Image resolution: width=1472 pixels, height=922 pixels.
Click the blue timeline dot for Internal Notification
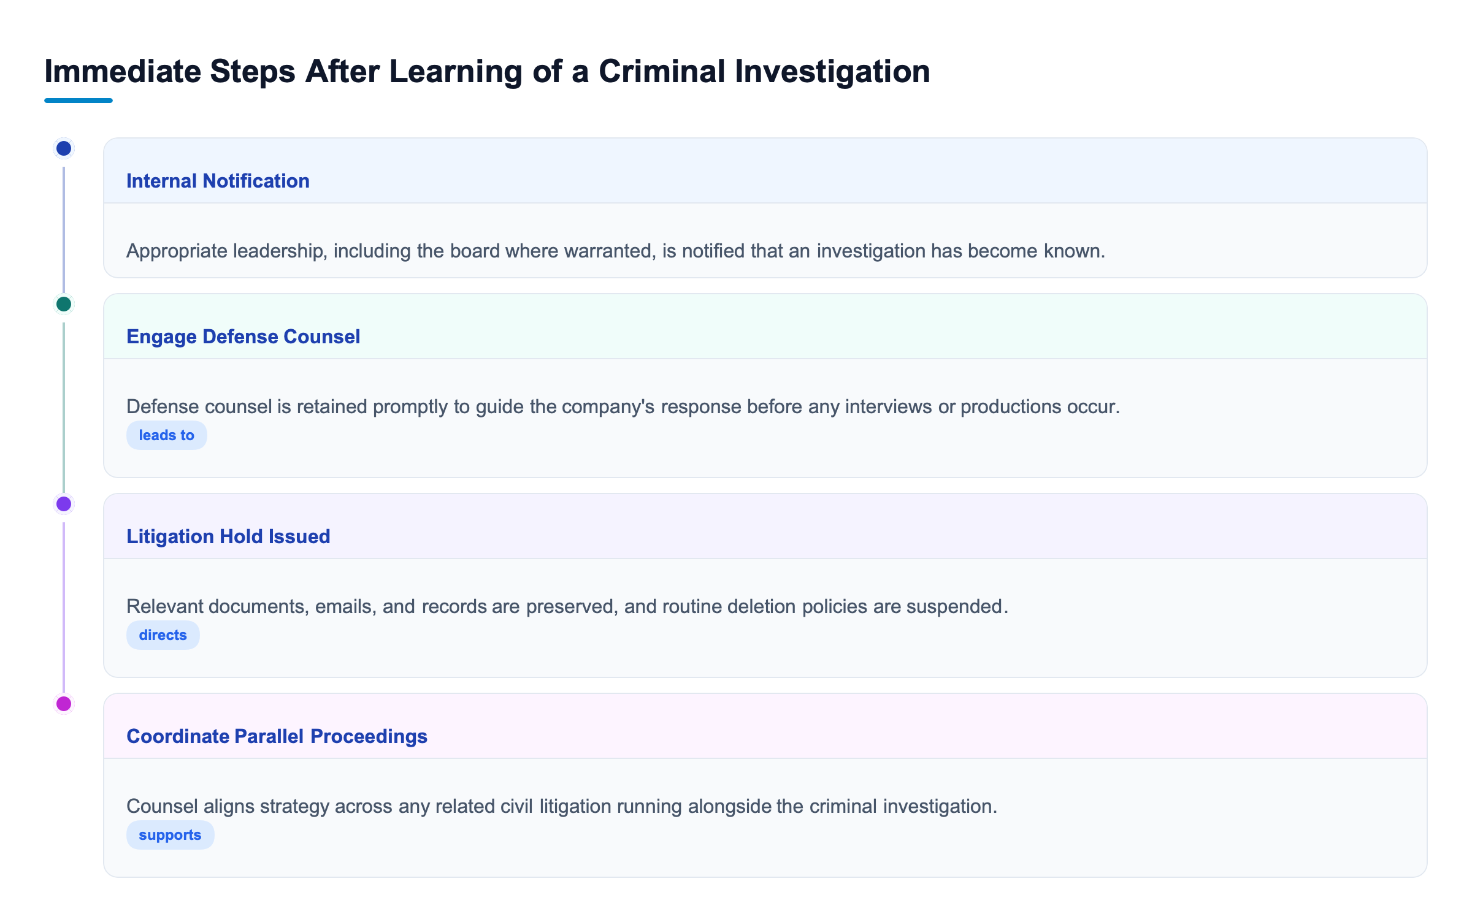(64, 148)
